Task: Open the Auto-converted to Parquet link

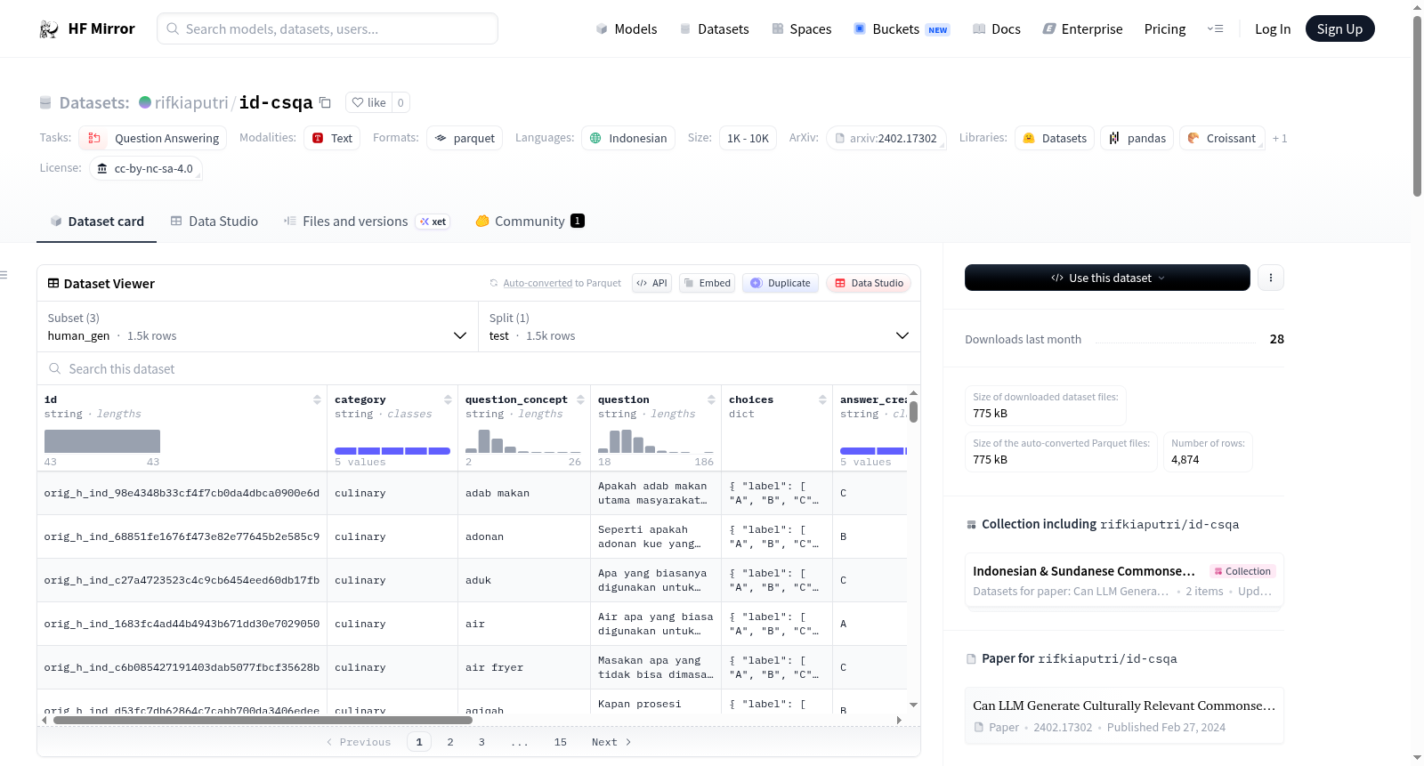Action: 562,283
